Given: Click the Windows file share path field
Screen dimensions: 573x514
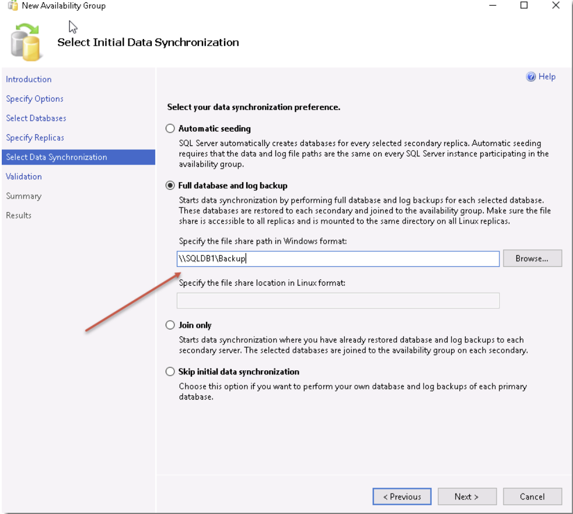Looking at the screenshot, I should (x=338, y=259).
